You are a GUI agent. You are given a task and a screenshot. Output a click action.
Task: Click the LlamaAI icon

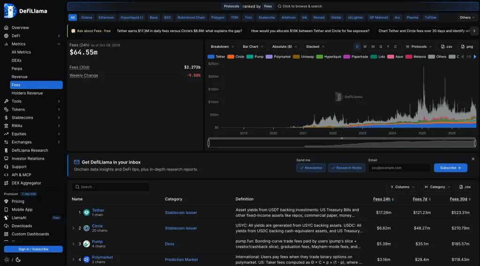tap(6, 218)
